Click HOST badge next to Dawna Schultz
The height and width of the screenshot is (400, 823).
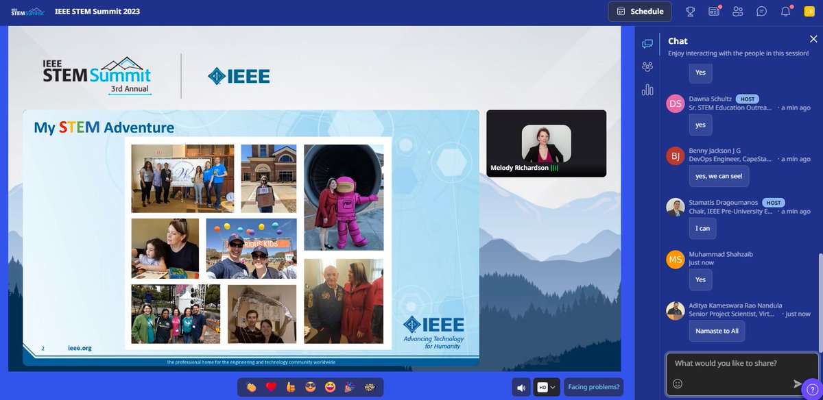(747, 99)
